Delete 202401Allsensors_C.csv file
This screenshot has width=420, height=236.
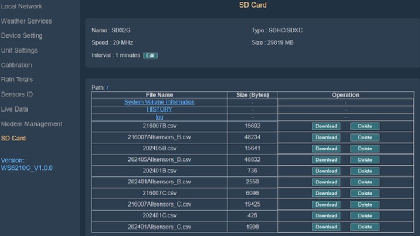(x=365, y=227)
